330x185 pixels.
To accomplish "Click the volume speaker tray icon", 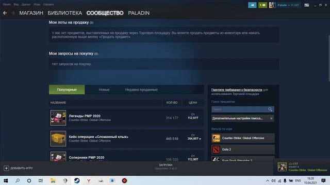I will pos(273,180).
